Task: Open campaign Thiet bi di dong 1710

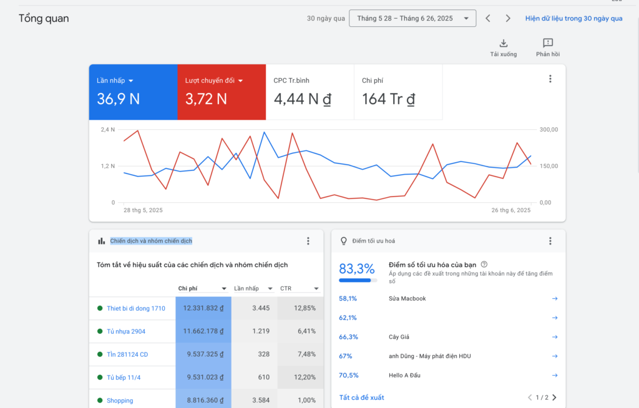Action: click(x=136, y=309)
